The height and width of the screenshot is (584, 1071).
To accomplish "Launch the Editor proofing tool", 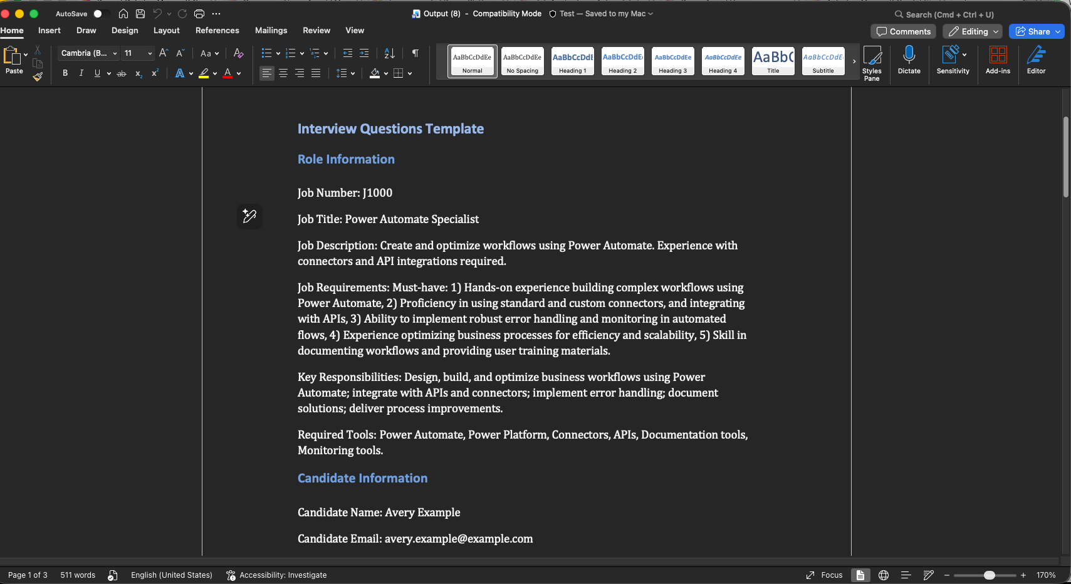I will coord(1036,60).
